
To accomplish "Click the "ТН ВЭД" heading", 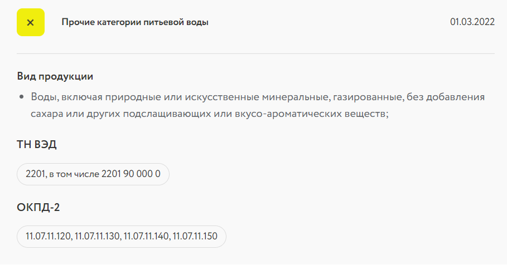I will pos(37,145).
